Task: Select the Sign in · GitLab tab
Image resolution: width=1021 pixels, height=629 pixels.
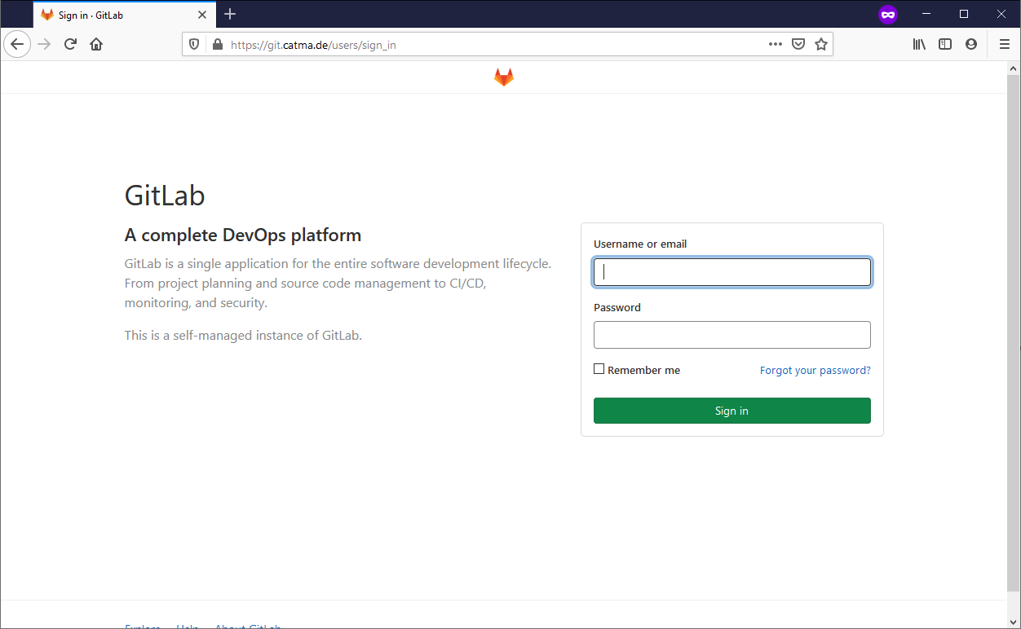Action: pos(125,15)
